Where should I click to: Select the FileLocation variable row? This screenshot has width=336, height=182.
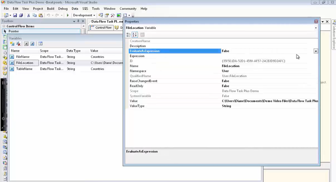coord(25,63)
